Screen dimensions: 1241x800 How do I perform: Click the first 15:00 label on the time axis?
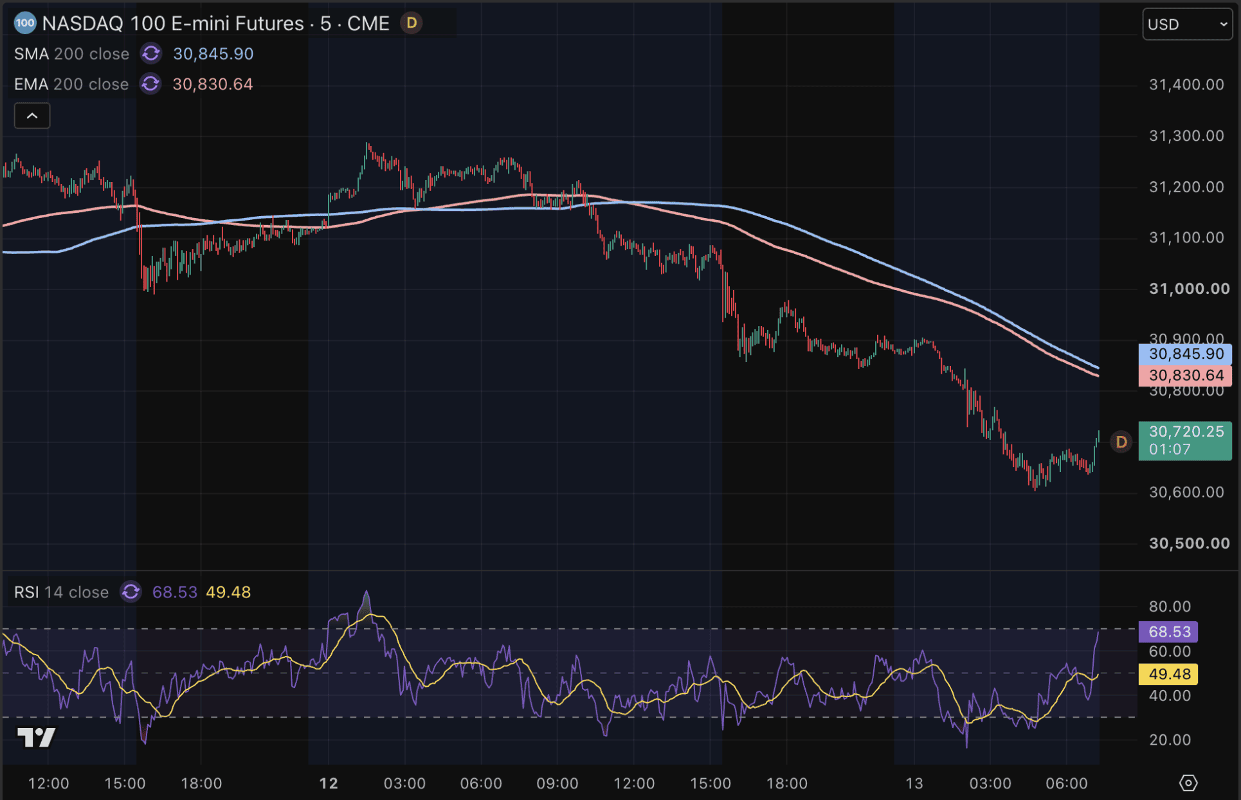coord(125,783)
